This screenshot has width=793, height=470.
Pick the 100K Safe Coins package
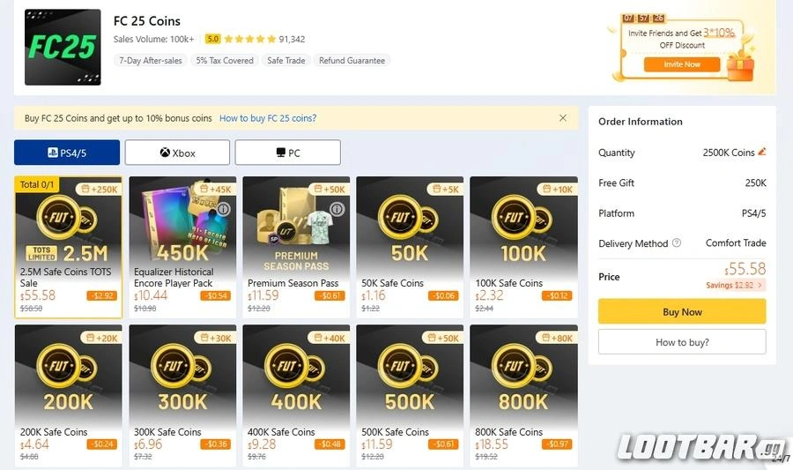pyautogui.click(x=523, y=247)
